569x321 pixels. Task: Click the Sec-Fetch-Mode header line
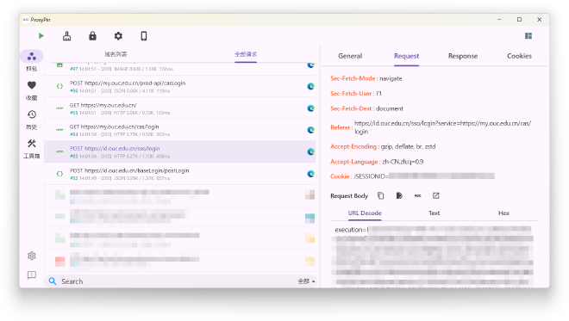[x=366, y=78]
